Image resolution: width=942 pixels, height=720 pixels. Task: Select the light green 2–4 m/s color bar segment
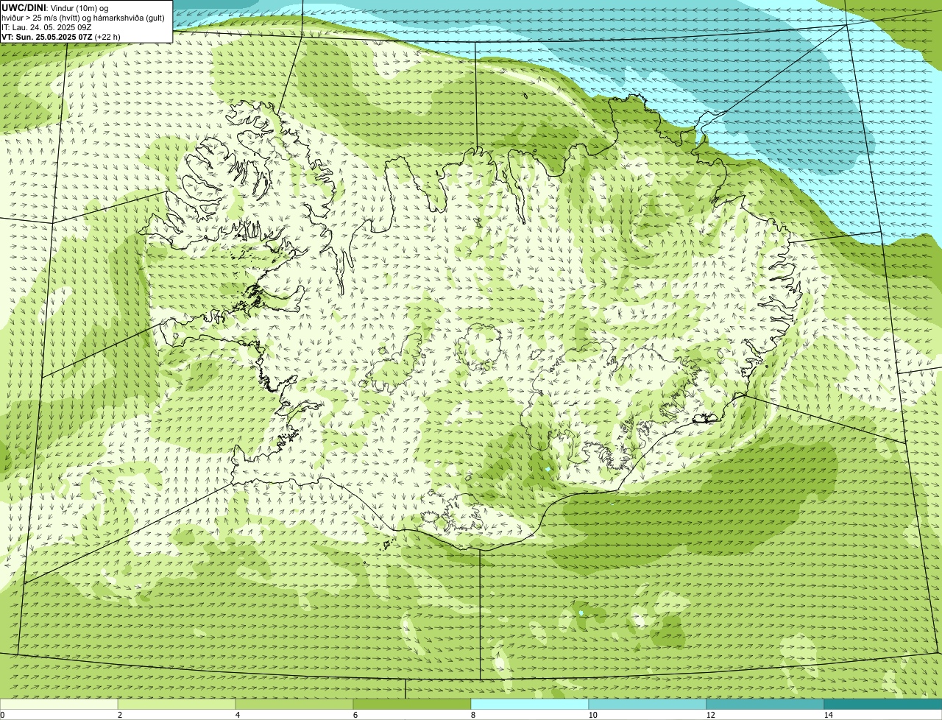click(177, 704)
